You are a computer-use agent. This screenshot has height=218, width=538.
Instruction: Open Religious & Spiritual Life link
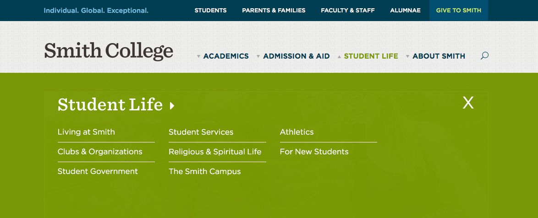pyautogui.click(x=215, y=152)
